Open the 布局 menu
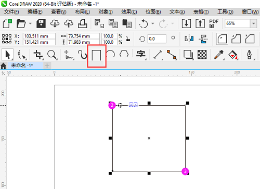The image size is (260, 189). 82,12
